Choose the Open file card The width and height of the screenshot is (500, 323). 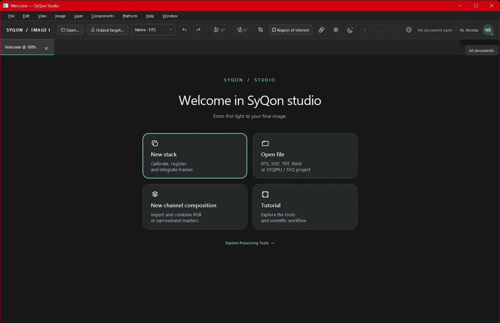[x=305, y=156]
